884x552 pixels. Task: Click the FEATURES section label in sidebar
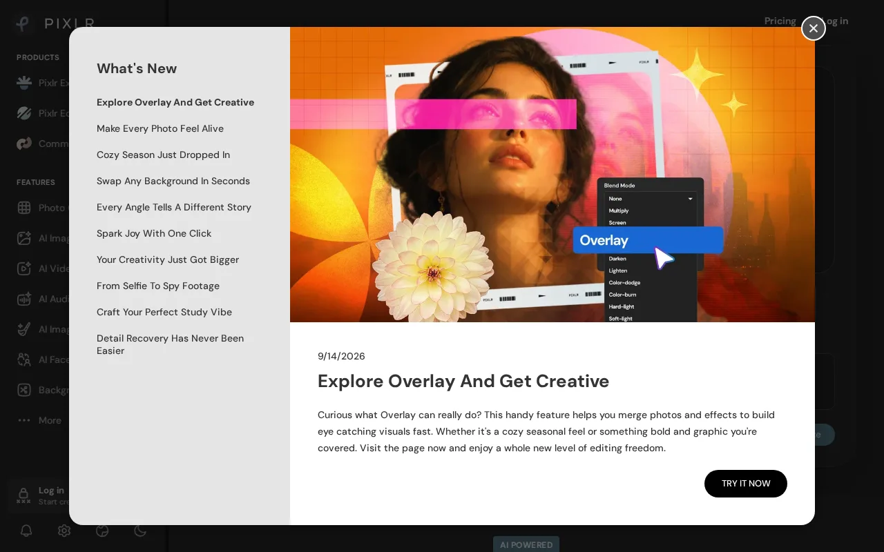tap(36, 182)
